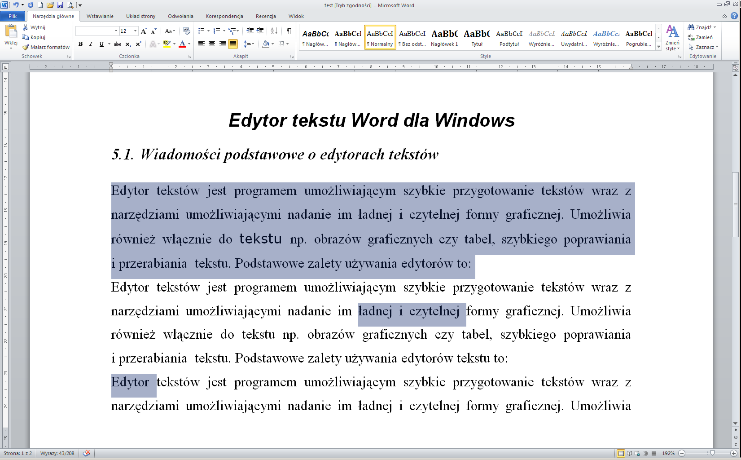Click the red font color button
Image resolution: width=741 pixels, height=460 pixels.
pos(182,44)
